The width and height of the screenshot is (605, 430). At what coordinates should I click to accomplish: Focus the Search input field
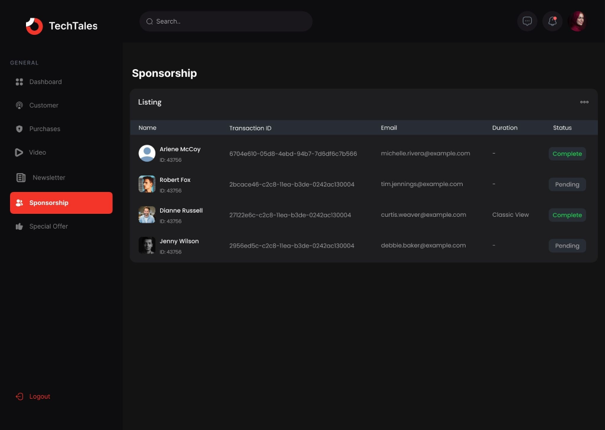click(226, 21)
